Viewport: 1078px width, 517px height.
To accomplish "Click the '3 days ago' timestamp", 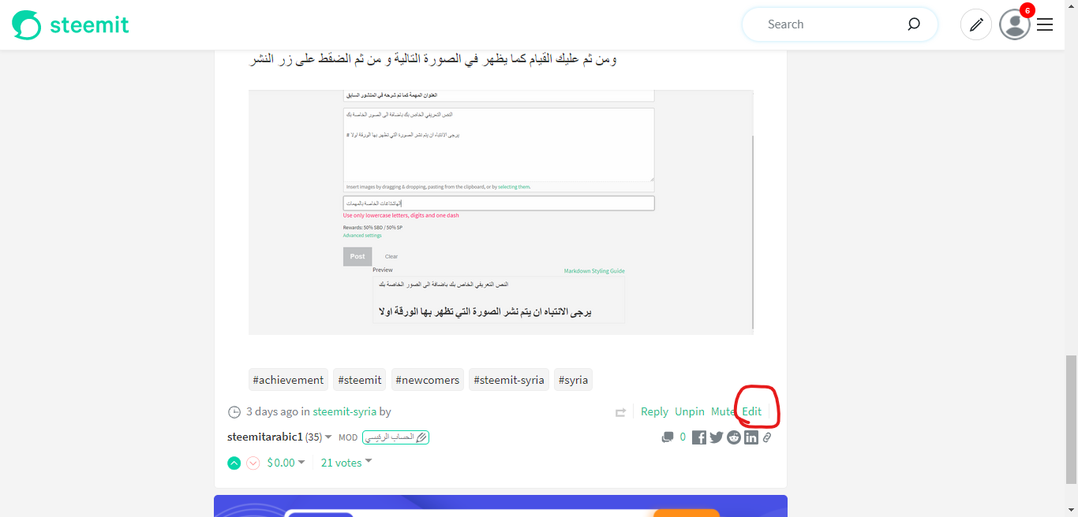I will point(272,411).
